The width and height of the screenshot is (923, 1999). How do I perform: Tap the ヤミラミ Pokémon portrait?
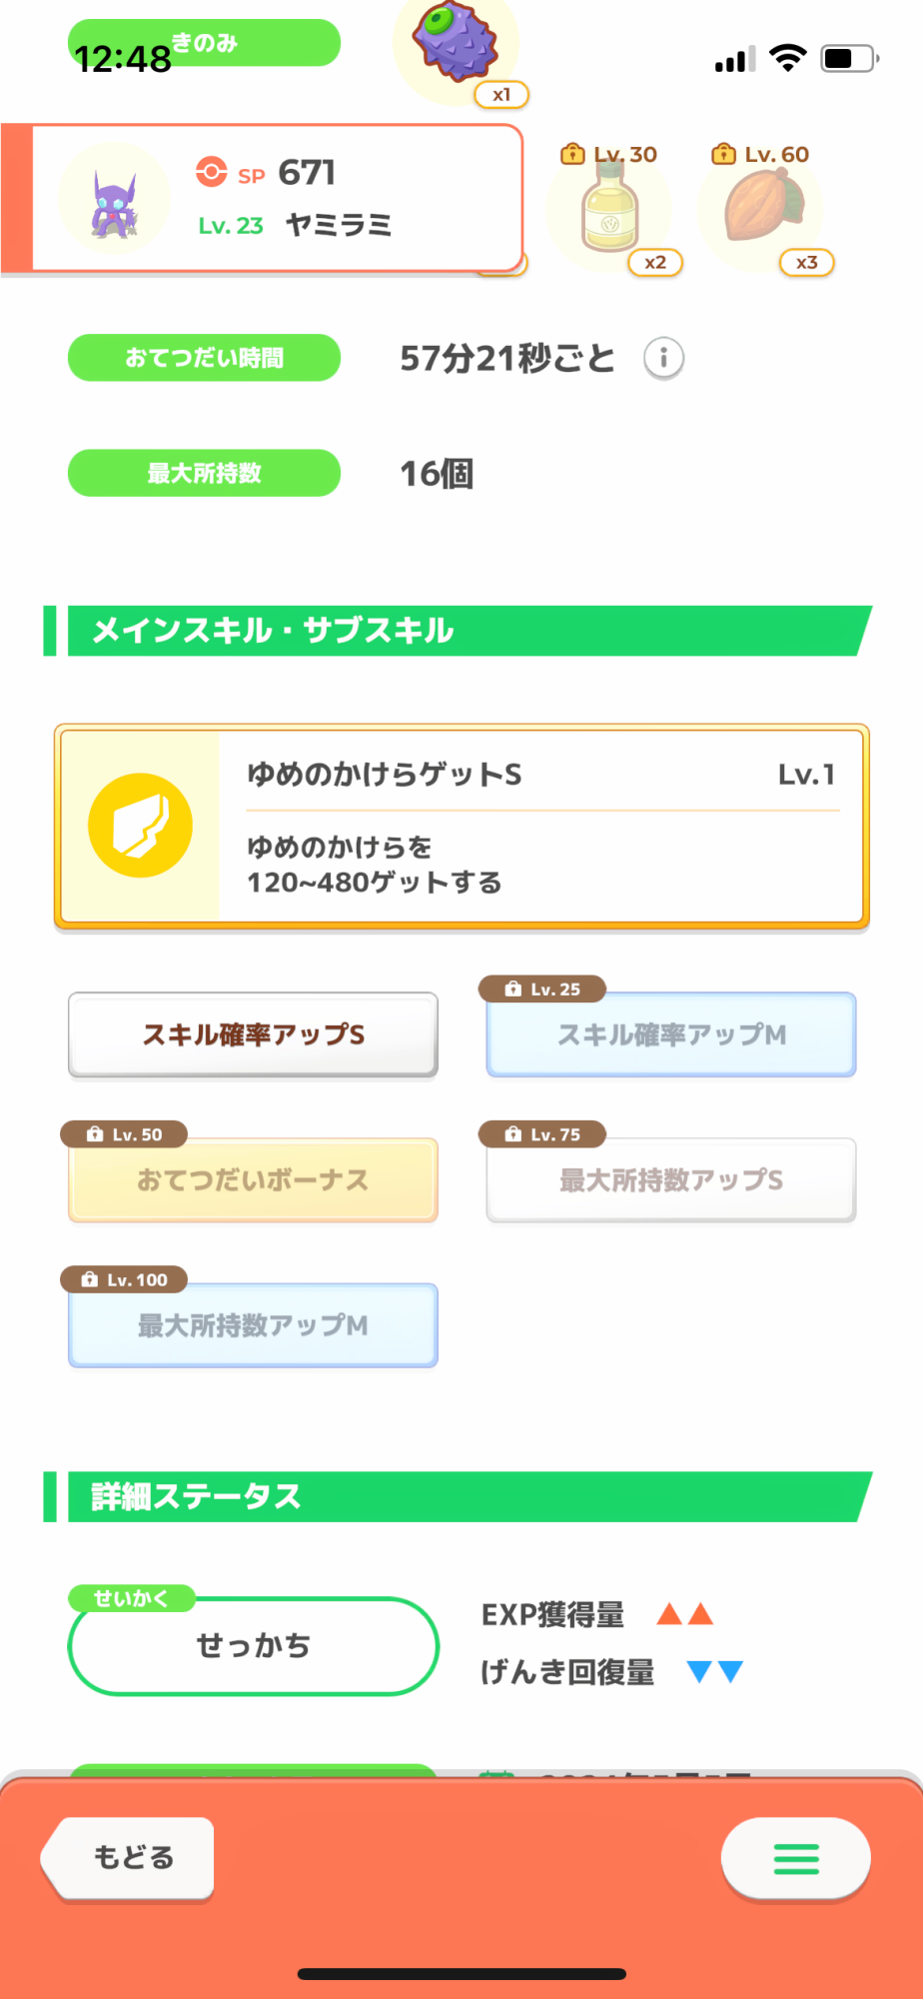coord(114,200)
